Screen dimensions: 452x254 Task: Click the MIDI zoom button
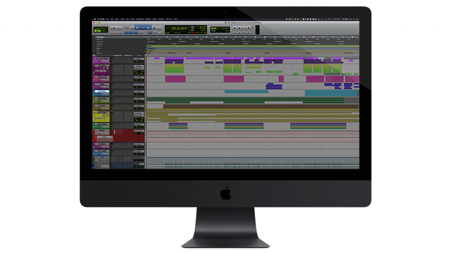[118, 28]
